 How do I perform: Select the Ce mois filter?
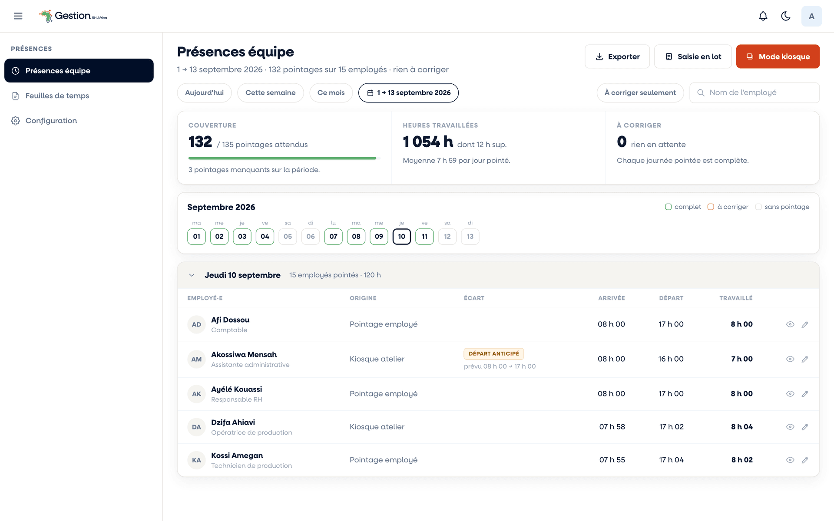tap(331, 92)
